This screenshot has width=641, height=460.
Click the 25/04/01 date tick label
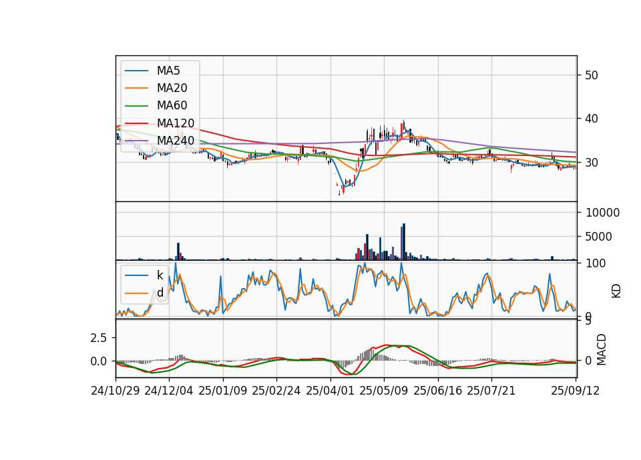click(x=331, y=391)
